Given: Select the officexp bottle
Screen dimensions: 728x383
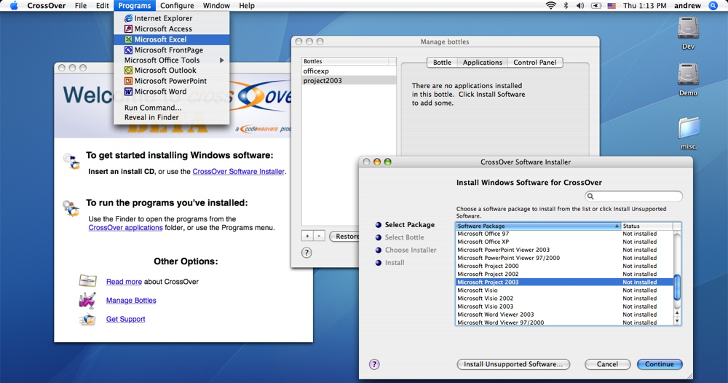Looking at the screenshot, I should [349, 71].
